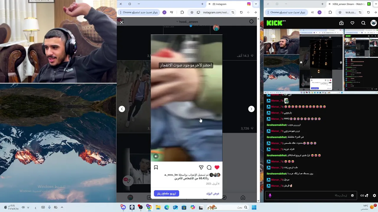The height and width of the screenshot is (212, 378).
Task: Click Chrome update button in Instagram window
Action: pyautogui.click(x=139, y=12)
